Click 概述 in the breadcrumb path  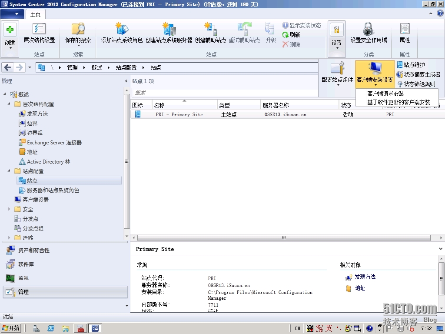96,67
